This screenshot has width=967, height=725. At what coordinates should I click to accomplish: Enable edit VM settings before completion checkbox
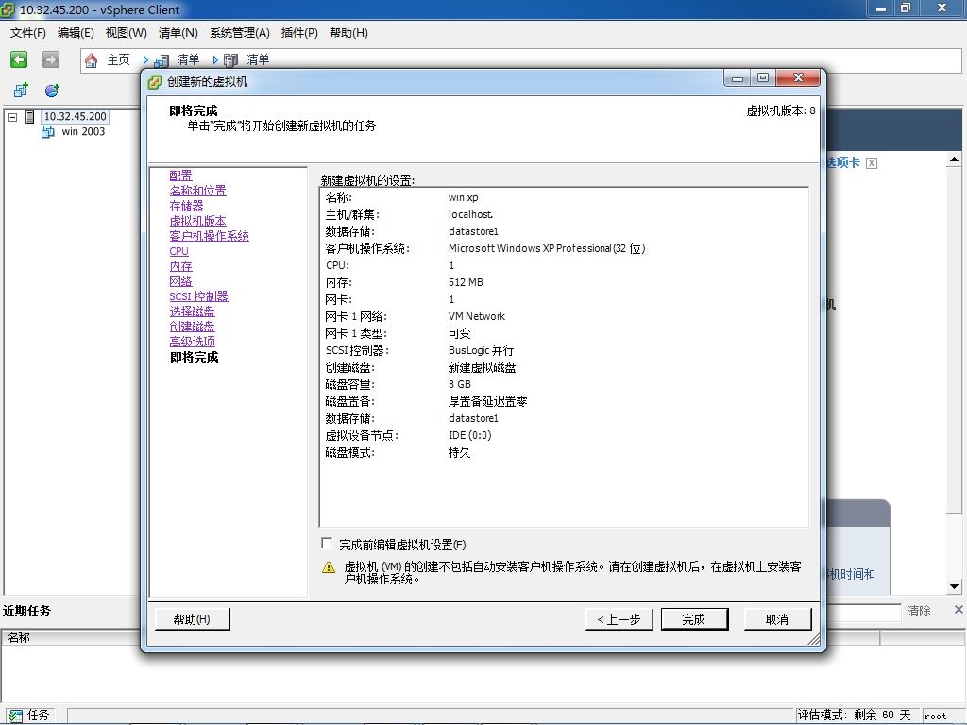pyautogui.click(x=327, y=543)
